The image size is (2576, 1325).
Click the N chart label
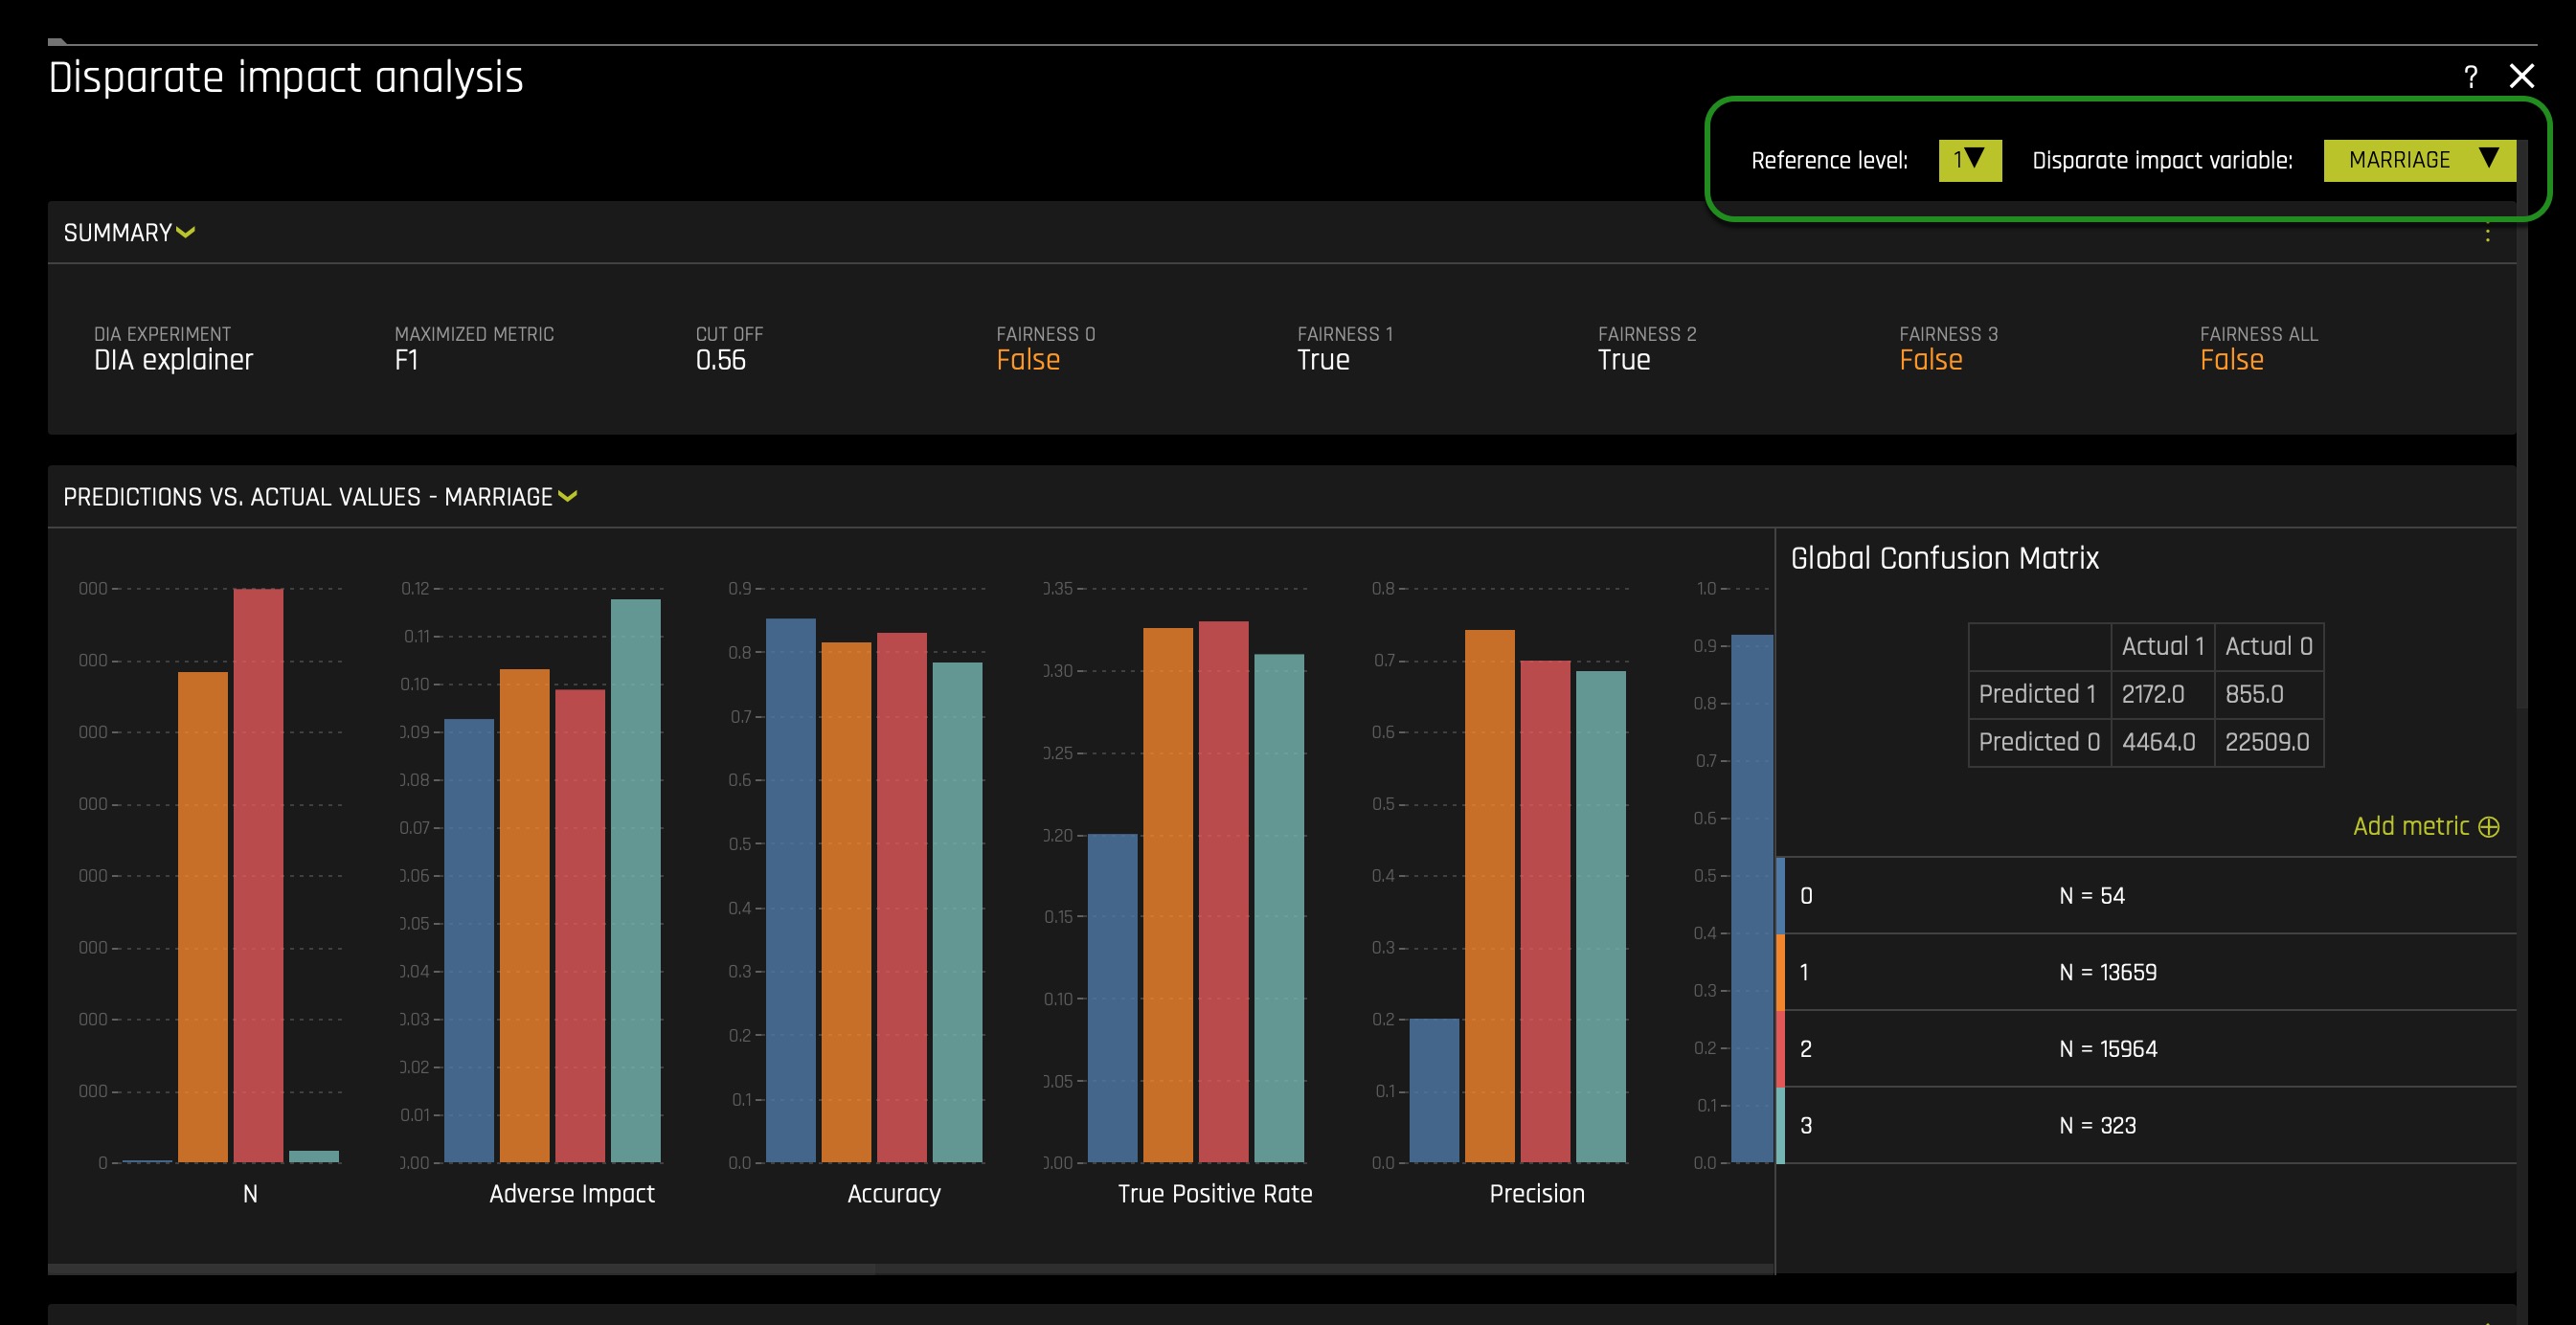click(x=250, y=1193)
